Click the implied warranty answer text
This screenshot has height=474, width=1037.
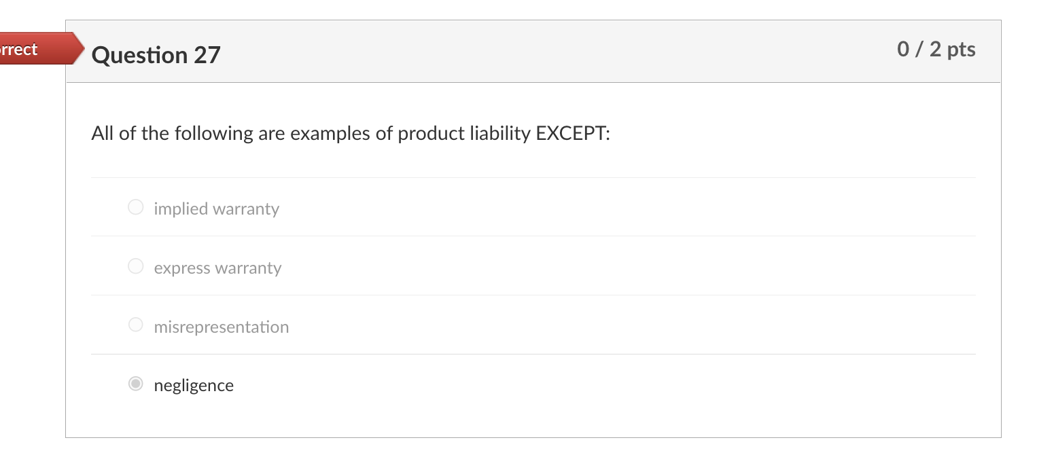(216, 208)
